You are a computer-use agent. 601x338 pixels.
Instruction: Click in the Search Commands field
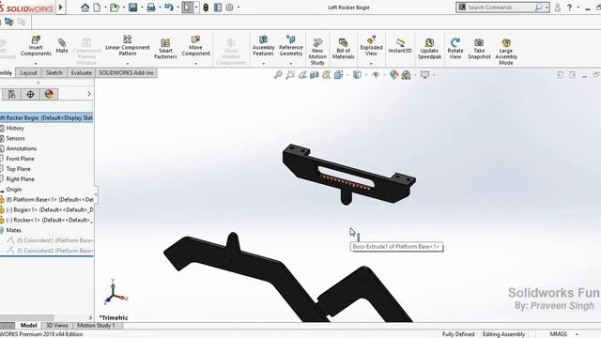(500, 8)
